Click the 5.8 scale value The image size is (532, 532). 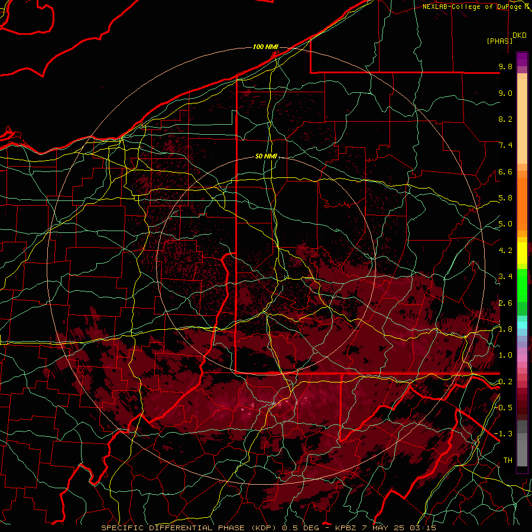tap(505, 198)
